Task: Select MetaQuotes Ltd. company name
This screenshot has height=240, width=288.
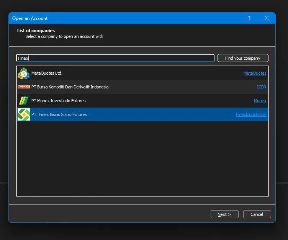Action: 47,73
